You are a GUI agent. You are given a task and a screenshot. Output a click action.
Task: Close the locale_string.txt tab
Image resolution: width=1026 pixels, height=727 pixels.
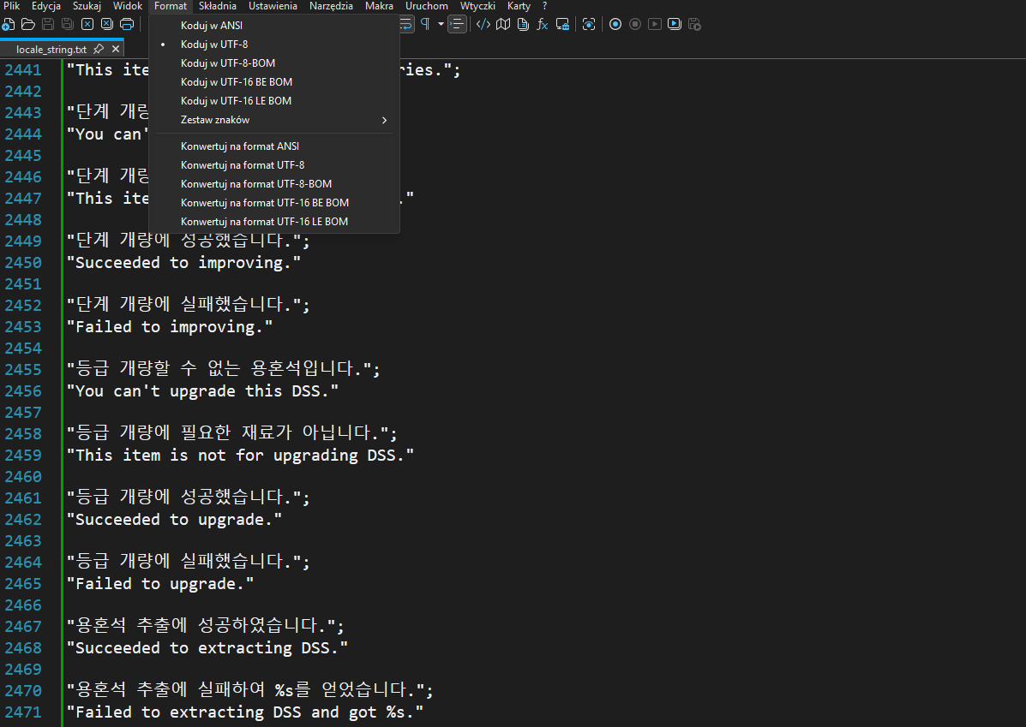click(116, 50)
